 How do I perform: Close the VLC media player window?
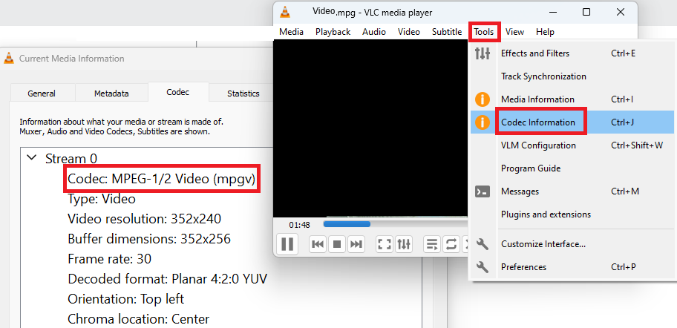(621, 12)
